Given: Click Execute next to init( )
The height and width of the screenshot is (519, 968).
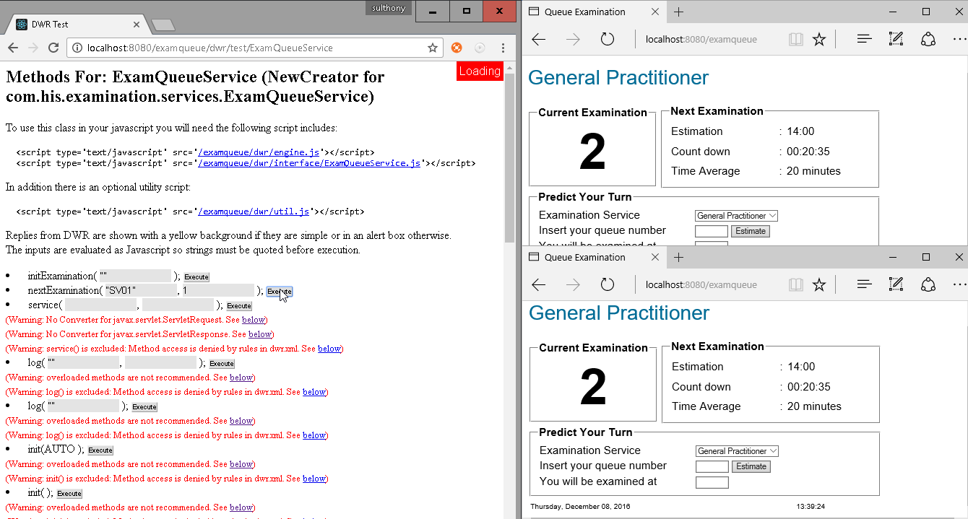Looking at the screenshot, I should [69, 494].
